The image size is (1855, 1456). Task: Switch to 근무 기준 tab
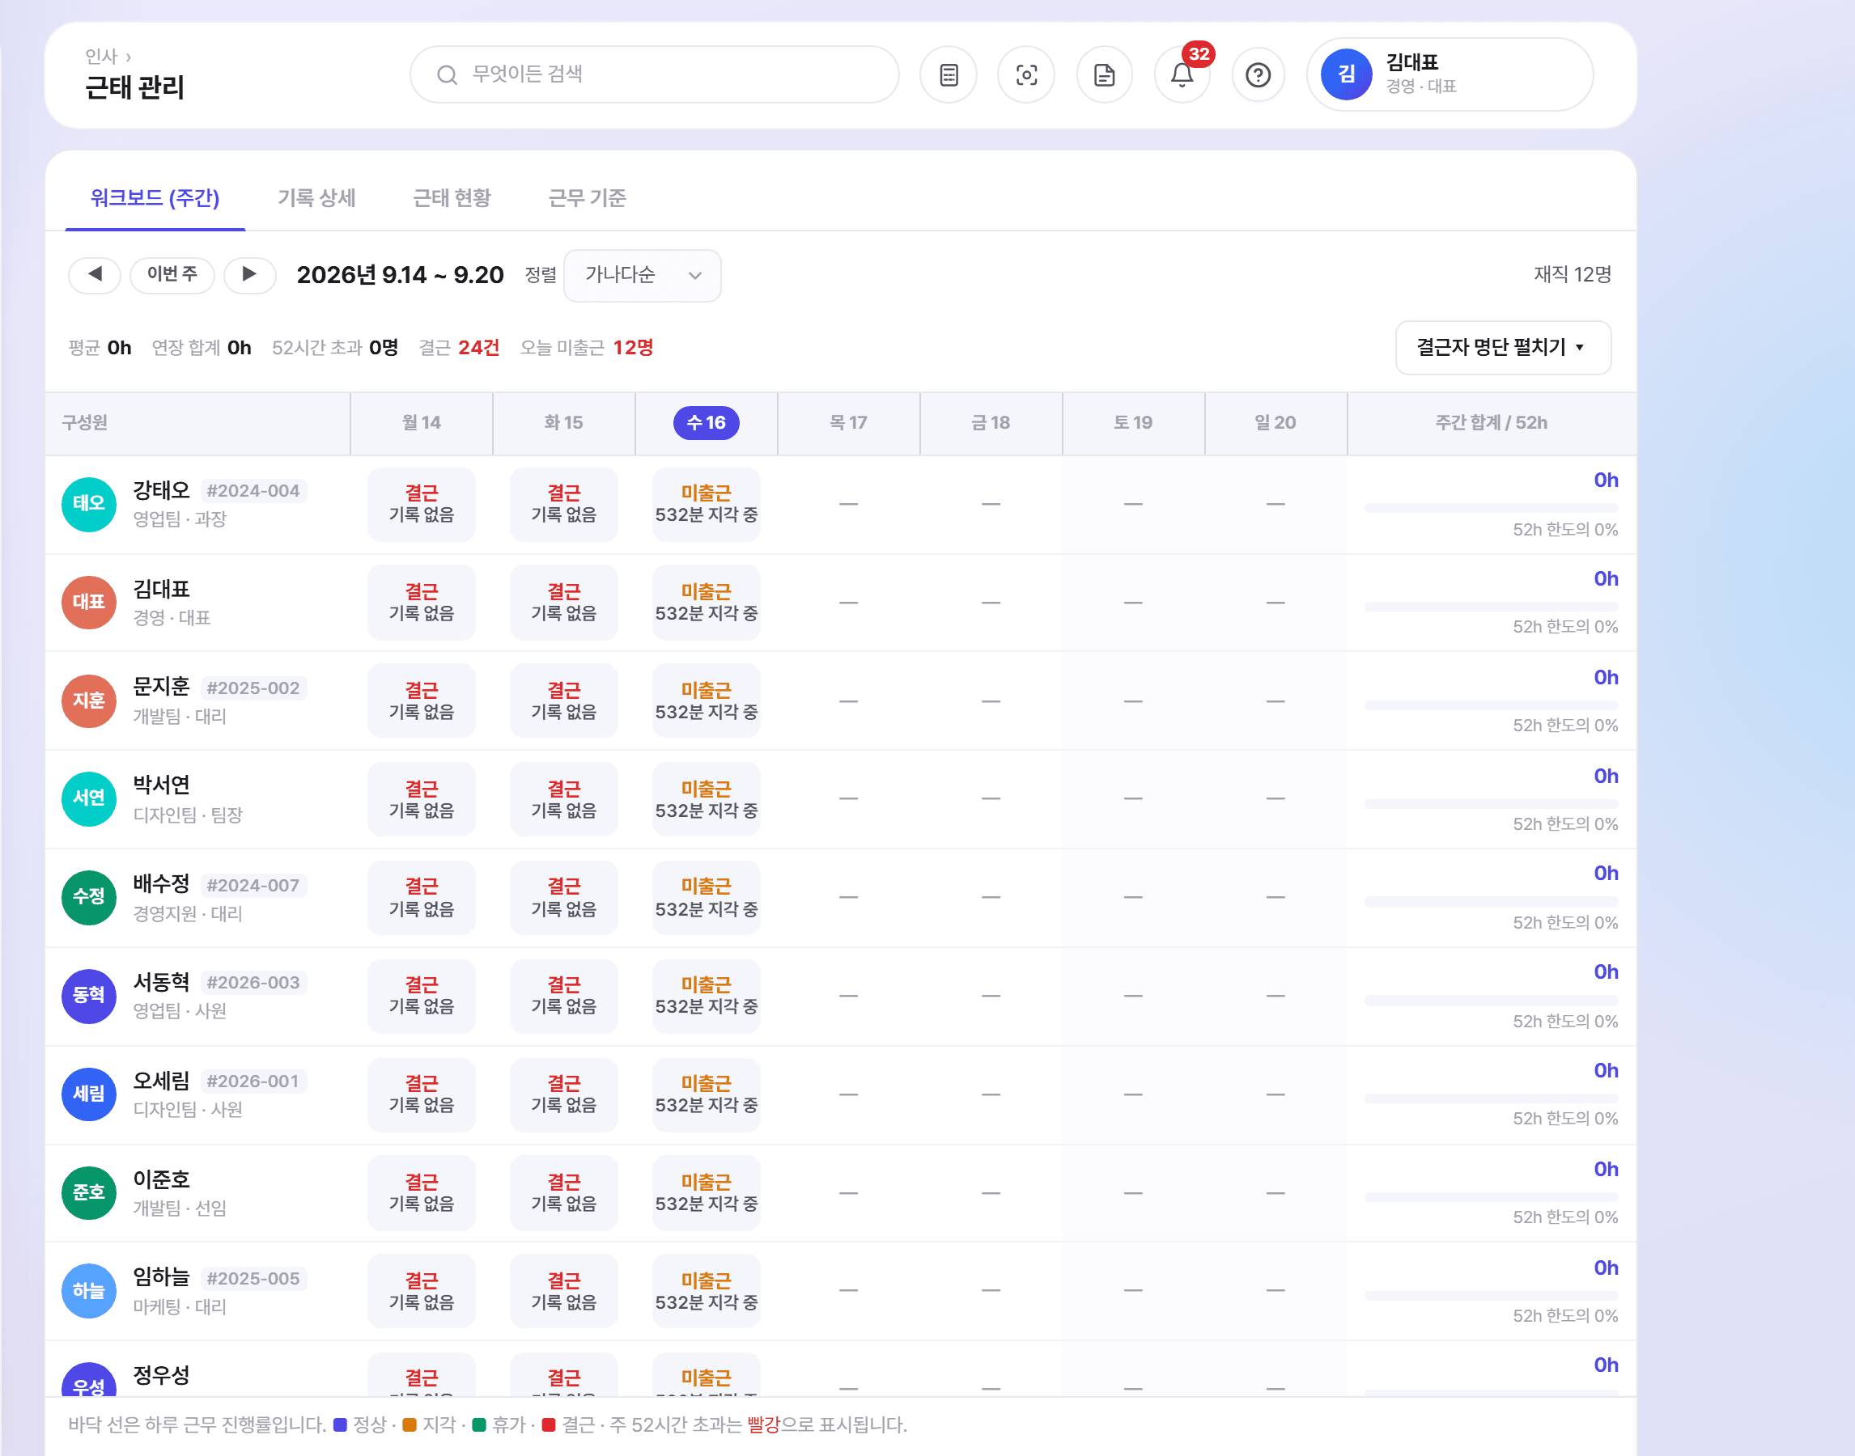tap(587, 197)
